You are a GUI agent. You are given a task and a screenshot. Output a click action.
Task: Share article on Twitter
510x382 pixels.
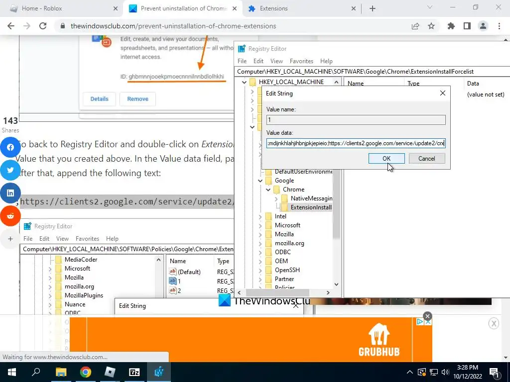click(x=10, y=170)
